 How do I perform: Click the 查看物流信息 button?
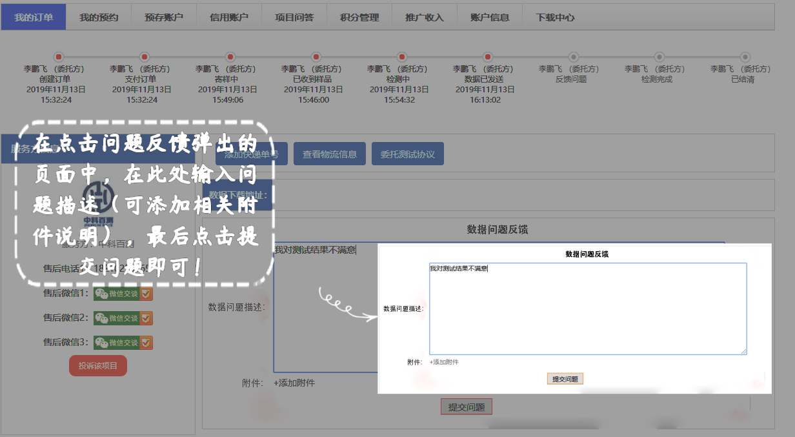[330, 154]
